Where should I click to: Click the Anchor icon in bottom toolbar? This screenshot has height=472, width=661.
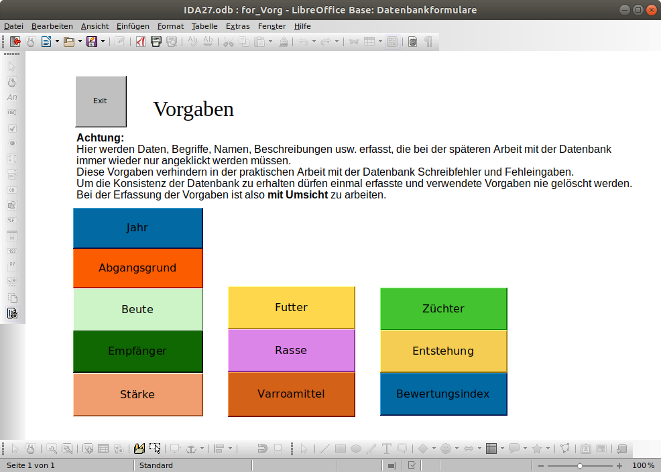coord(191,449)
